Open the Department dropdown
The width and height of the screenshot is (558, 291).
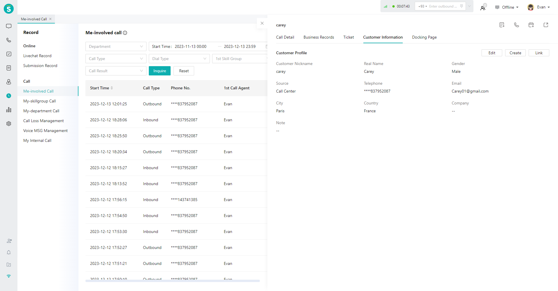tap(116, 46)
